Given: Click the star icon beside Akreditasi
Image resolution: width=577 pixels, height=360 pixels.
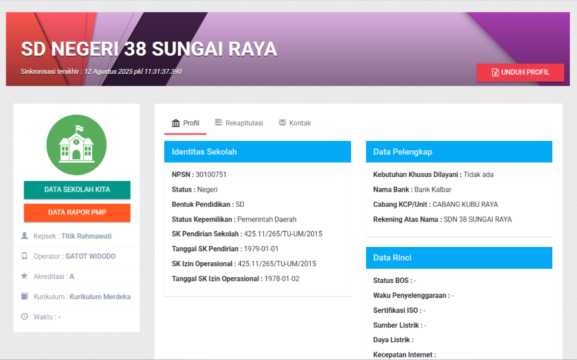Looking at the screenshot, I should pos(24,276).
